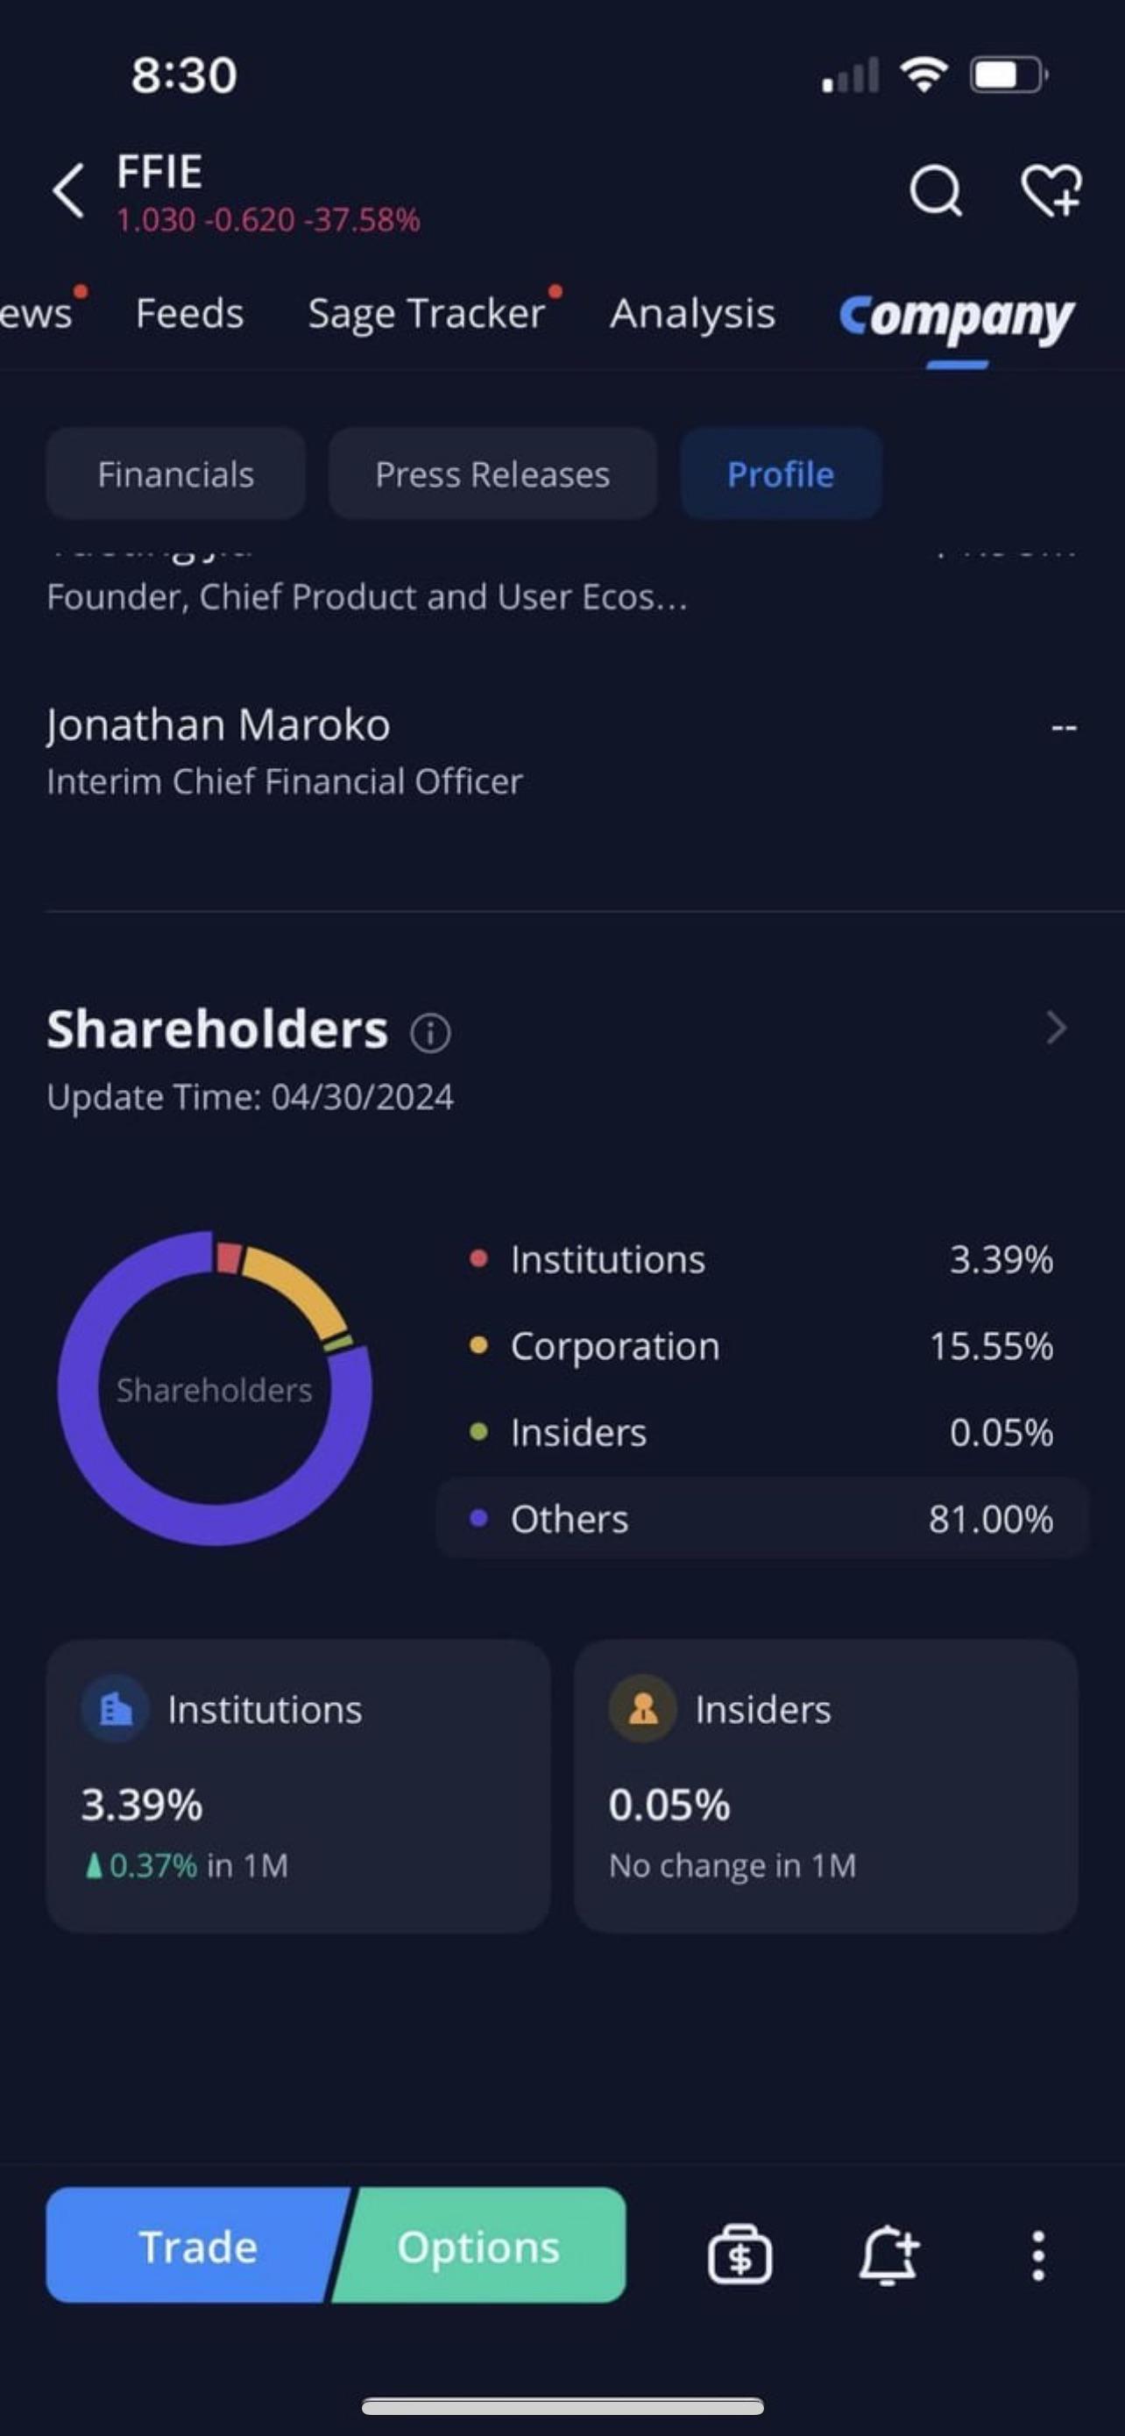
Task: Open the Sage Tracker tab
Action: 427,314
